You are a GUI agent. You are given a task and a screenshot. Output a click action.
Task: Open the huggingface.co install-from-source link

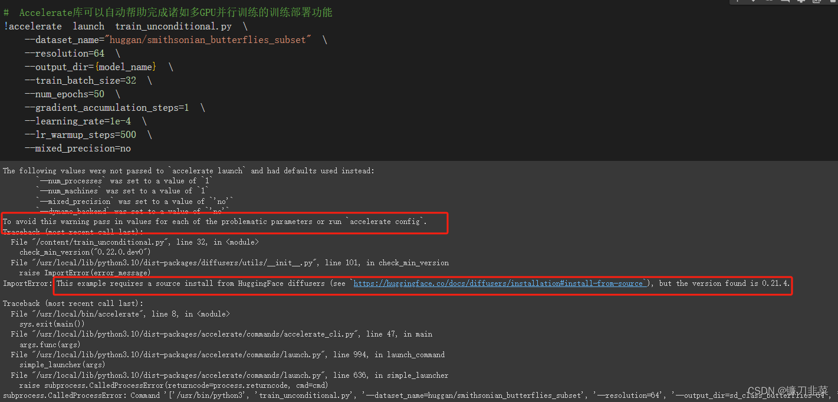pos(498,284)
